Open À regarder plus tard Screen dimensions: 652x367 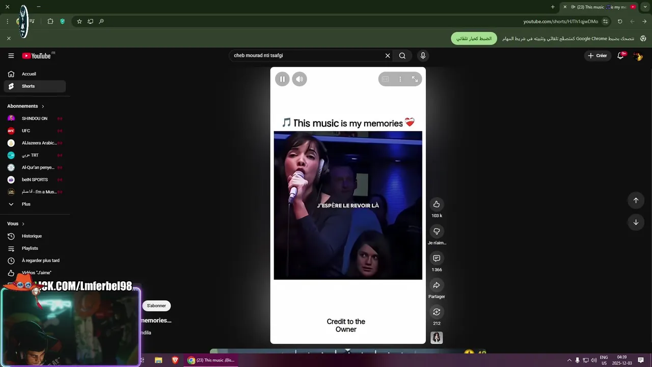pos(35,260)
